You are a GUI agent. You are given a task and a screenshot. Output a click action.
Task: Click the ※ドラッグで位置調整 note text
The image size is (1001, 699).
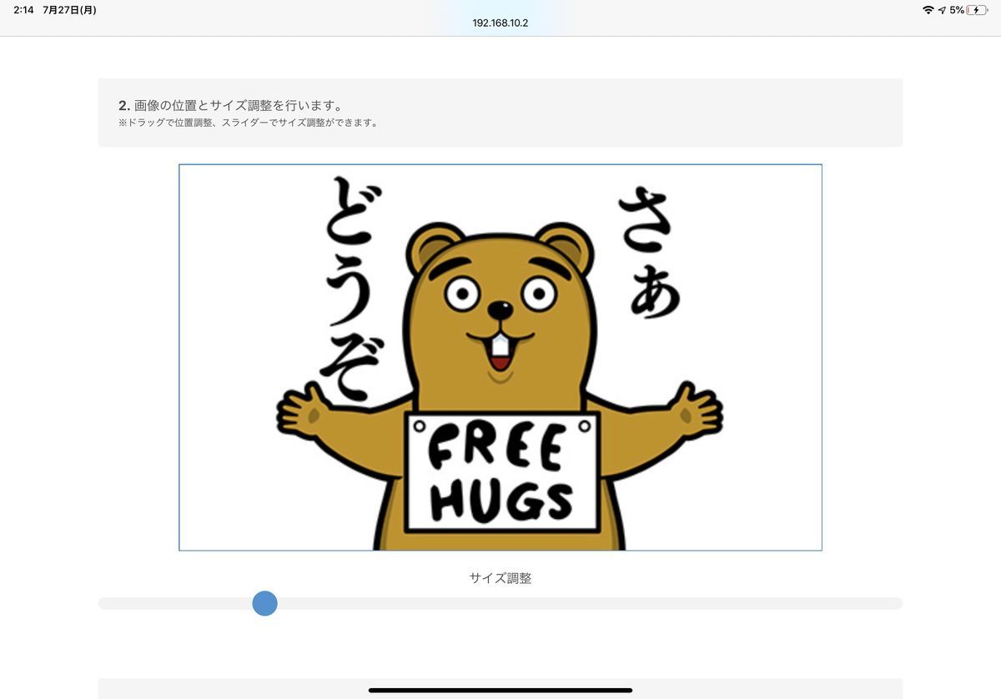click(x=249, y=123)
